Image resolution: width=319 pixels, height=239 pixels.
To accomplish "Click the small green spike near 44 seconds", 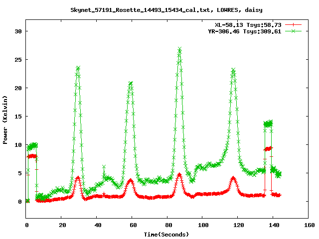I will (x=104, y=167).
